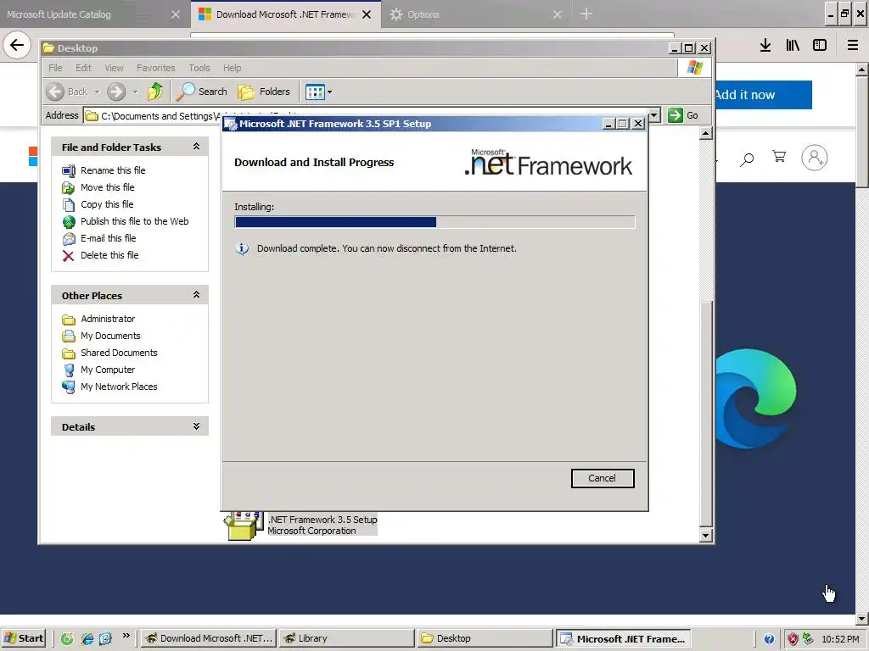Open Shared Documents link
869x651 pixels.
(x=119, y=353)
